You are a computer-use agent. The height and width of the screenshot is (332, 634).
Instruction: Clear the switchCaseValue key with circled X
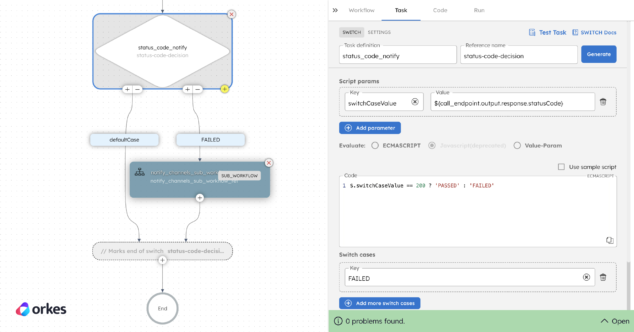coord(415,102)
